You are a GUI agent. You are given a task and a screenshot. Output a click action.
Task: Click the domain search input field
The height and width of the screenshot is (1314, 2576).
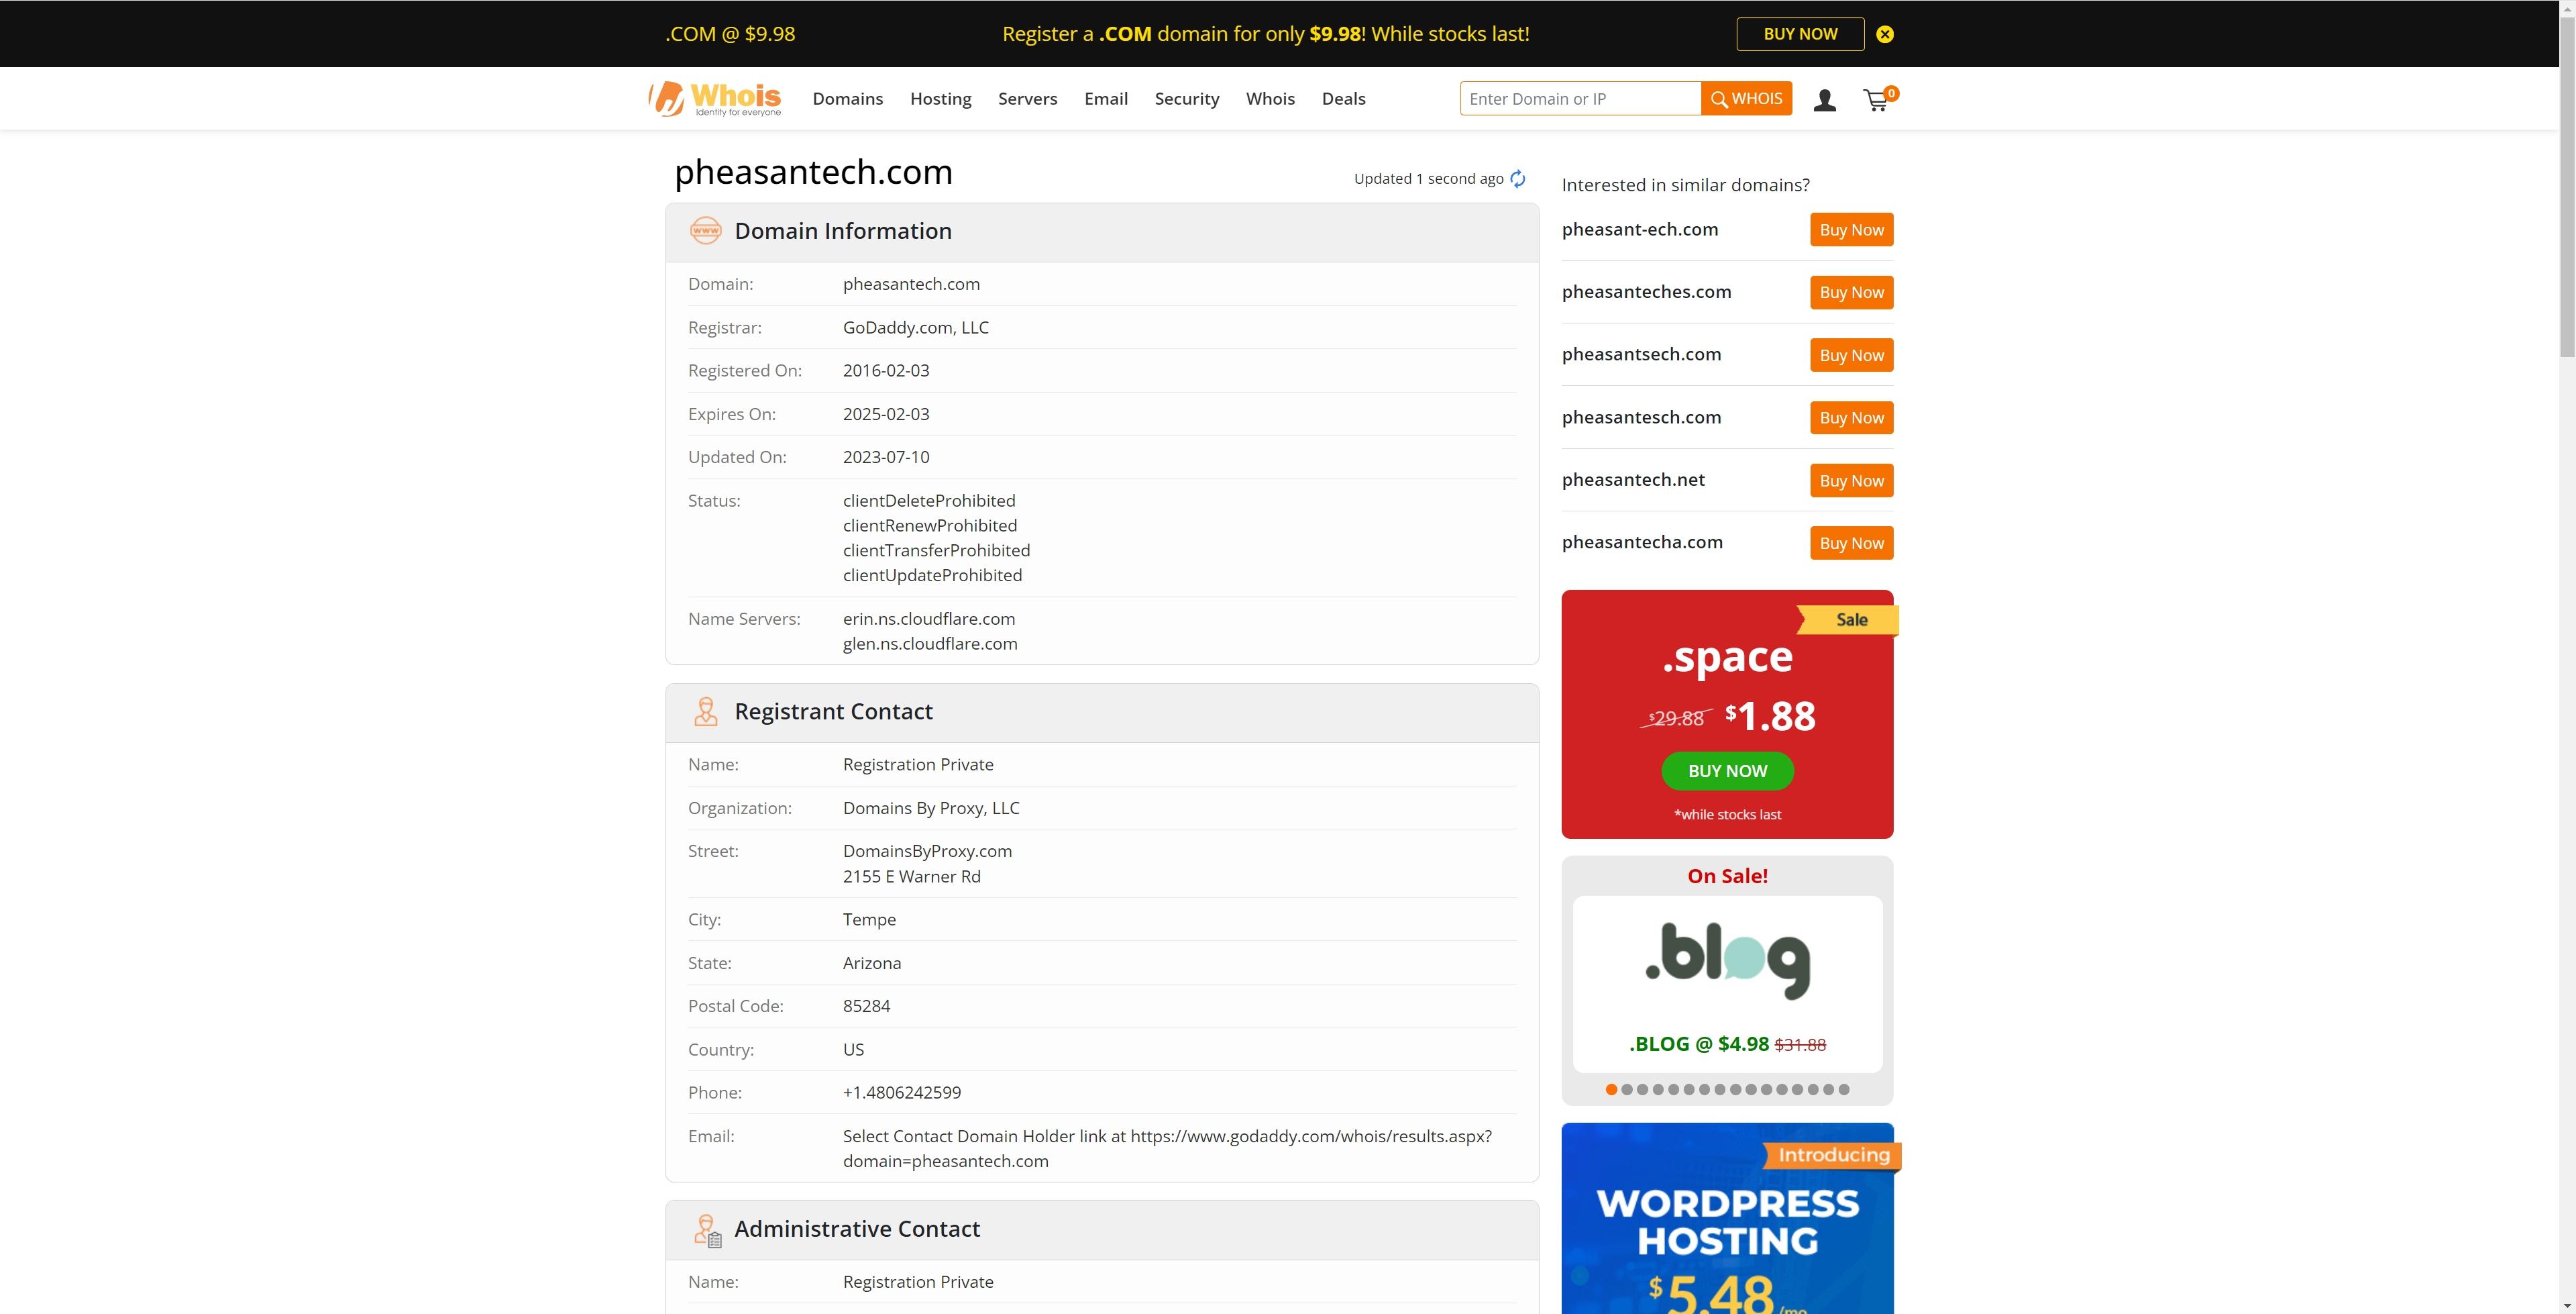pos(1581,97)
